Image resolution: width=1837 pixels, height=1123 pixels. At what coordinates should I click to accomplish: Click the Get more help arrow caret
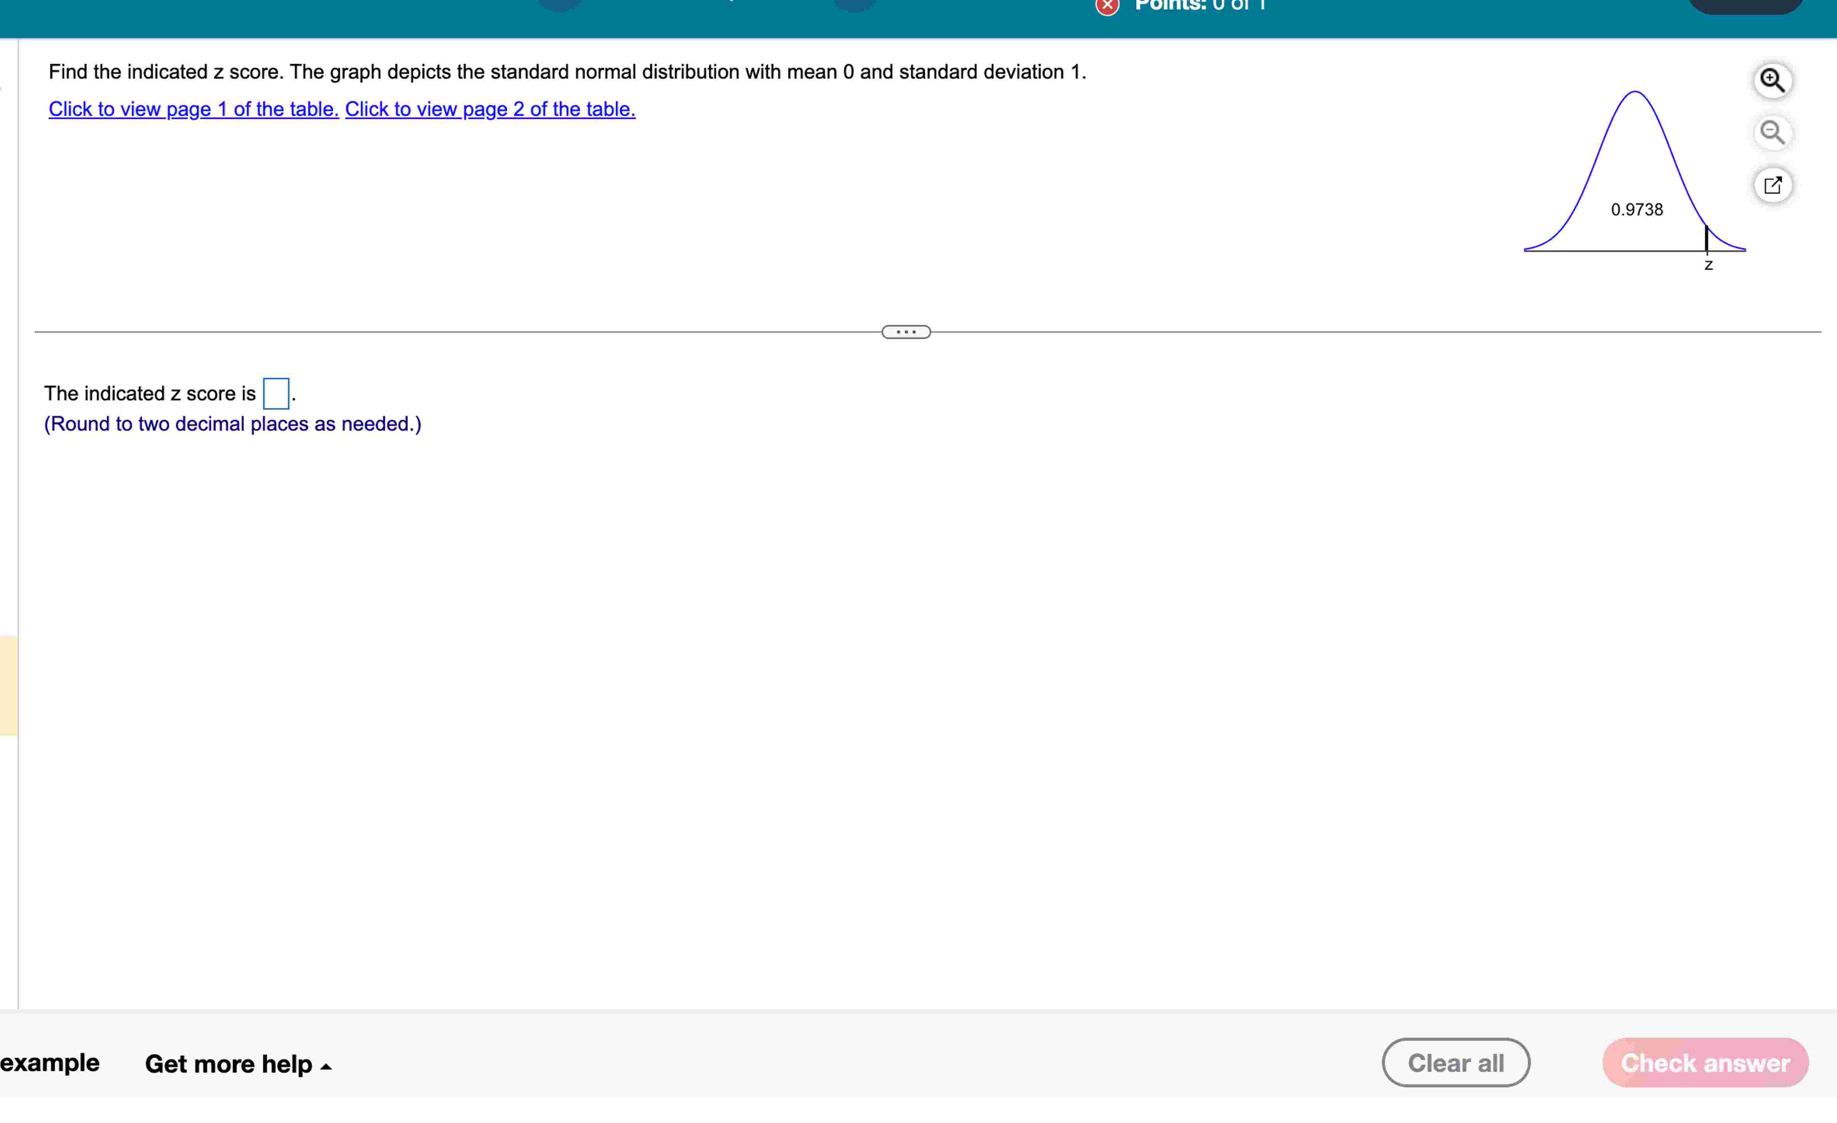point(326,1067)
